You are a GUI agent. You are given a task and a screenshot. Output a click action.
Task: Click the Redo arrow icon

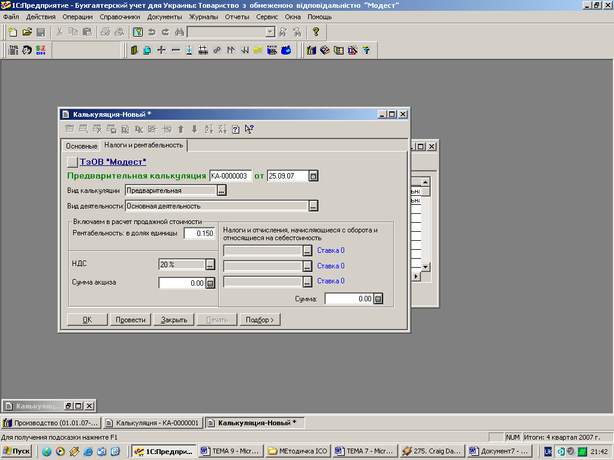click(165, 32)
